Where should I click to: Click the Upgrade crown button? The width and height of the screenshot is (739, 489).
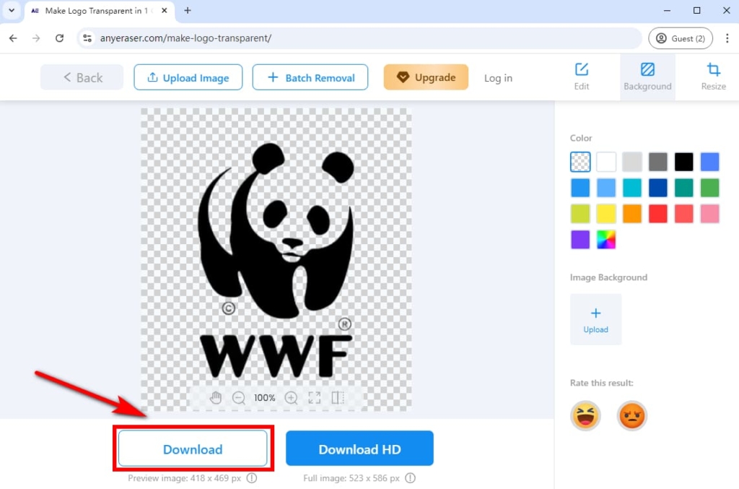point(426,77)
